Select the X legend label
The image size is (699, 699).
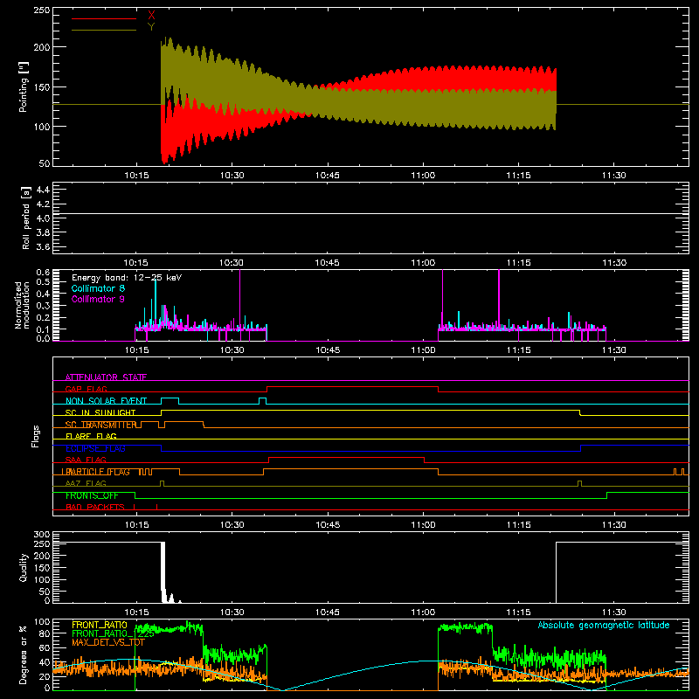click(151, 16)
